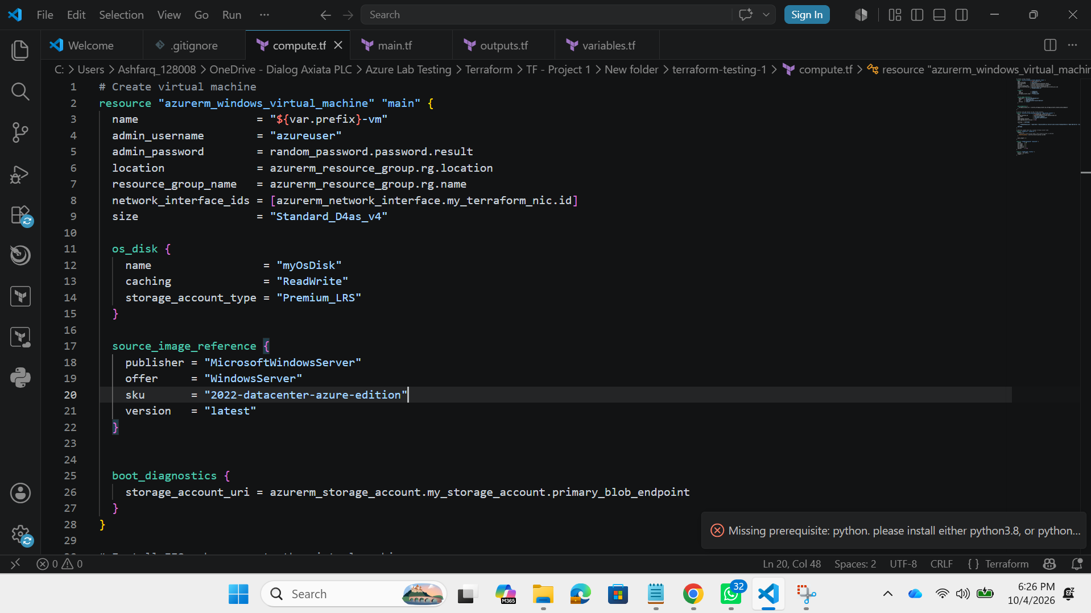1091x613 pixels.
Task: Open the Copilot chat icon in title bar
Action: coord(746,15)
